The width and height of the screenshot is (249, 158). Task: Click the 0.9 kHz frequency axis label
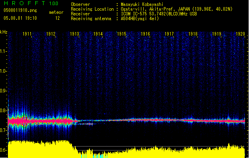click(x=3, y=91)
